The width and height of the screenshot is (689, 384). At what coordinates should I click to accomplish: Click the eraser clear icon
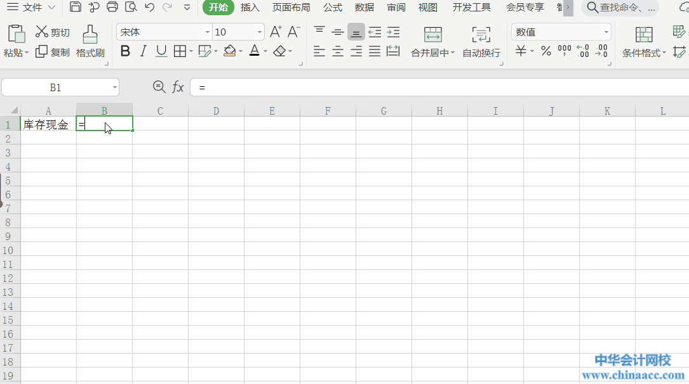pos(279,51)
